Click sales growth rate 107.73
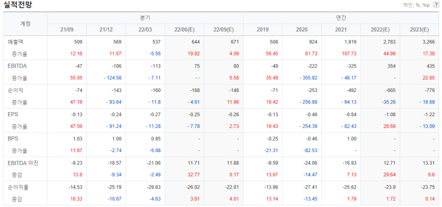Viewport: 442px width, 207px height. tap(349, 54)
